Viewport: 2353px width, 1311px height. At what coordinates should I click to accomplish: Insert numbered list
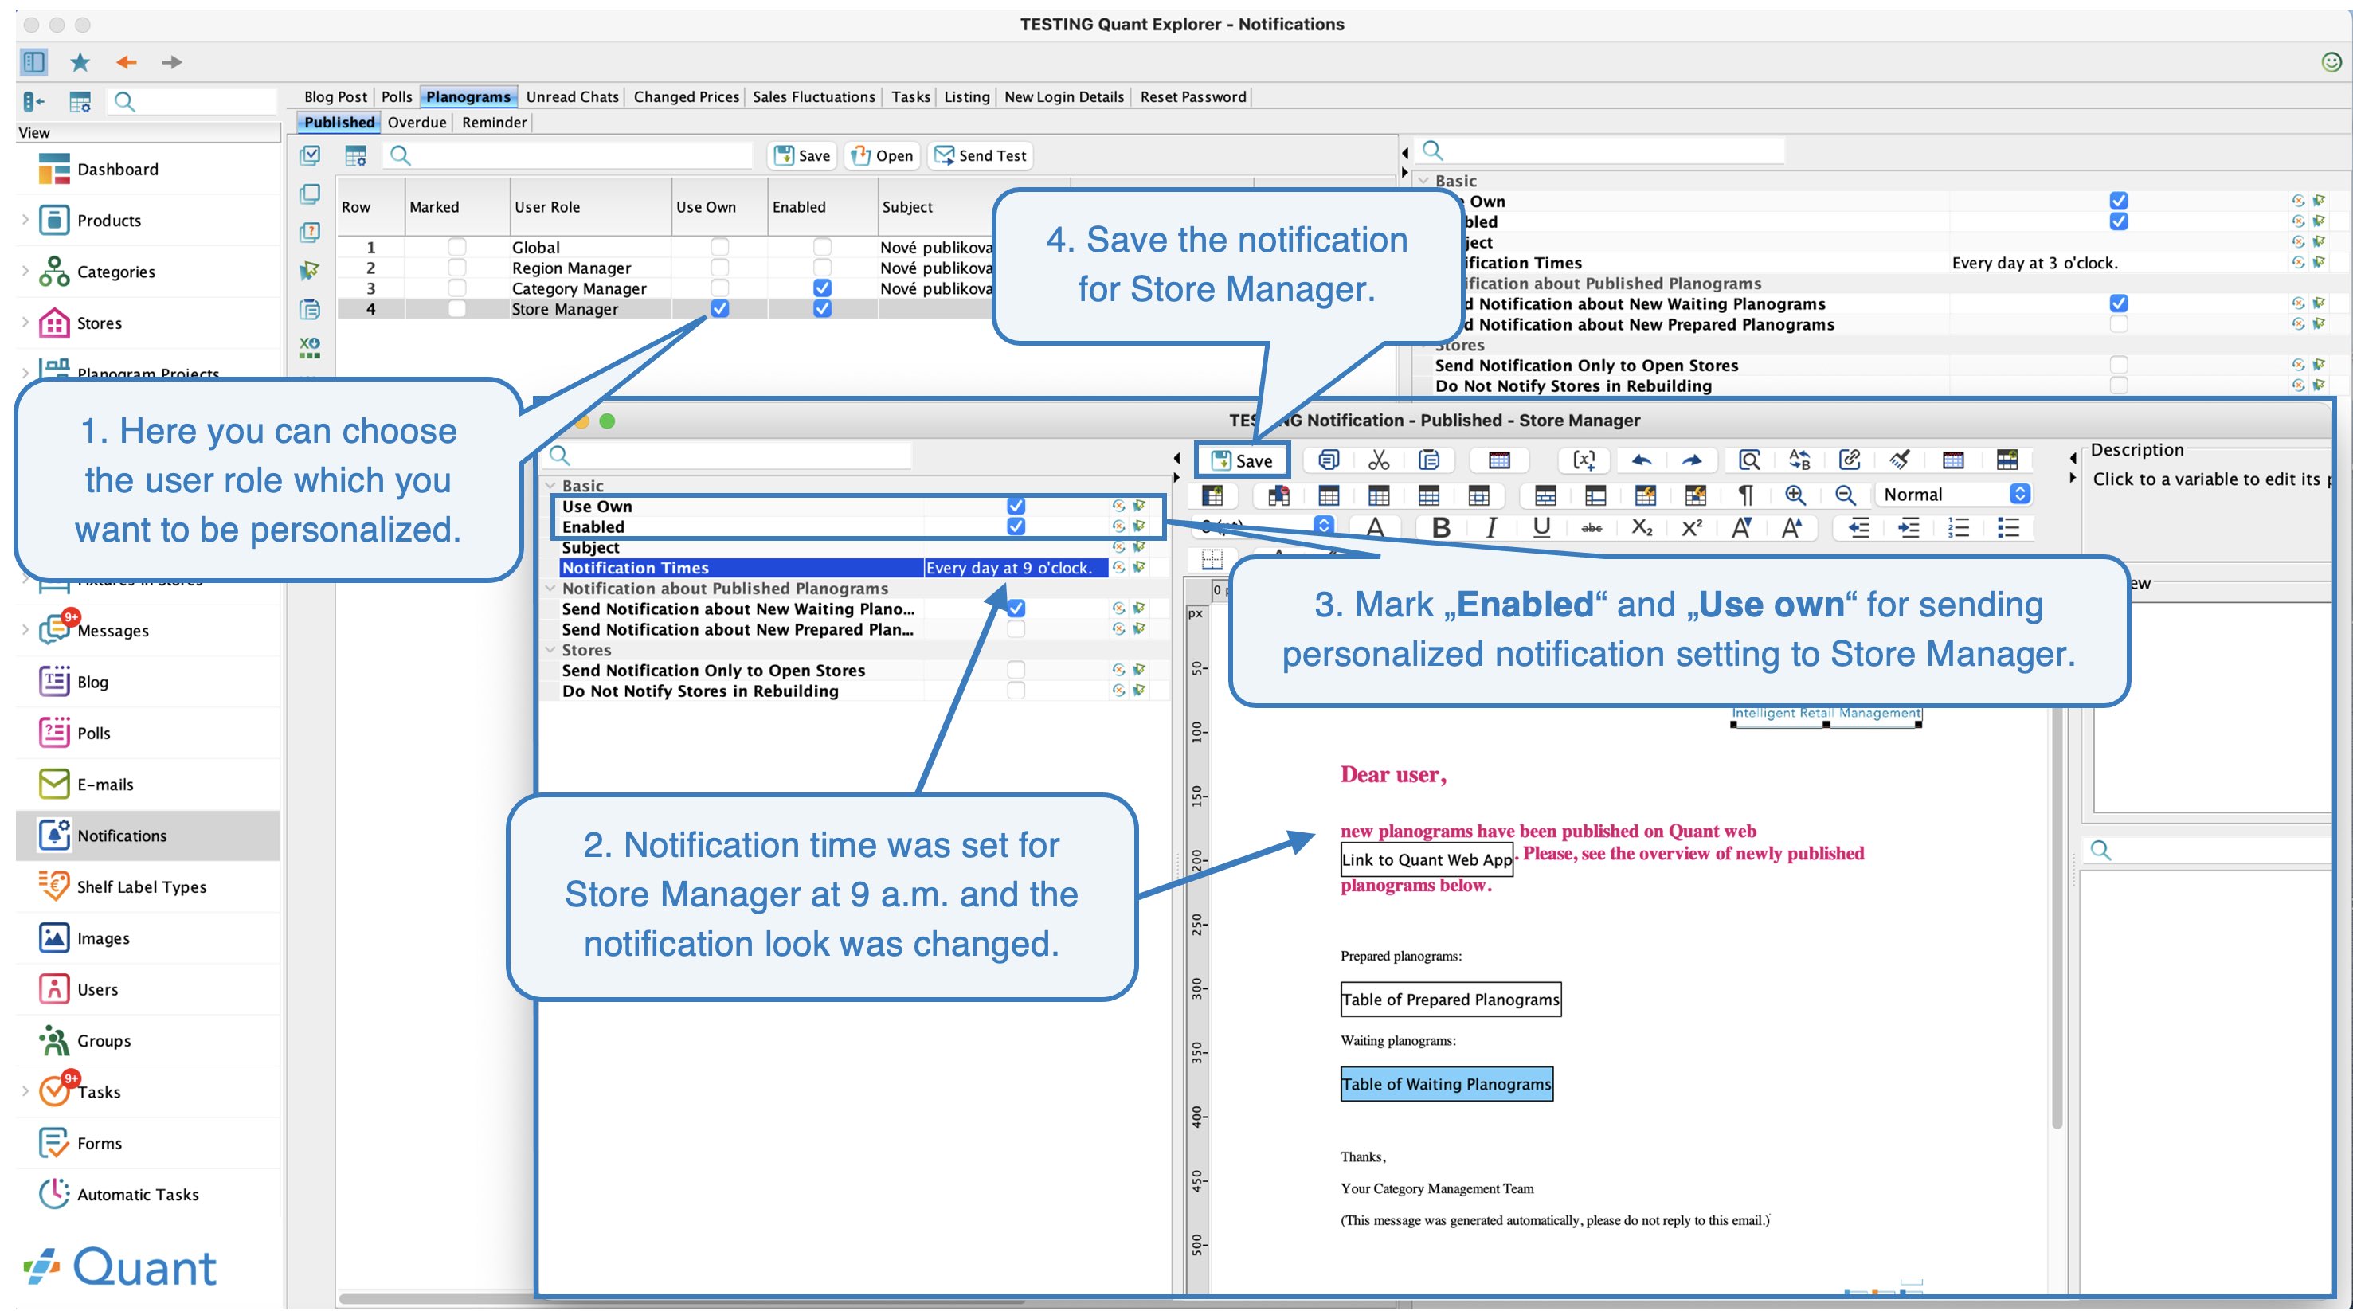click(x=1957, y=527)
